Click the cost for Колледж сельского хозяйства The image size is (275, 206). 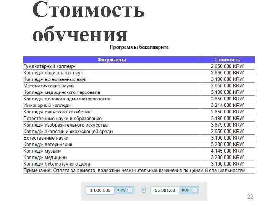227,112
